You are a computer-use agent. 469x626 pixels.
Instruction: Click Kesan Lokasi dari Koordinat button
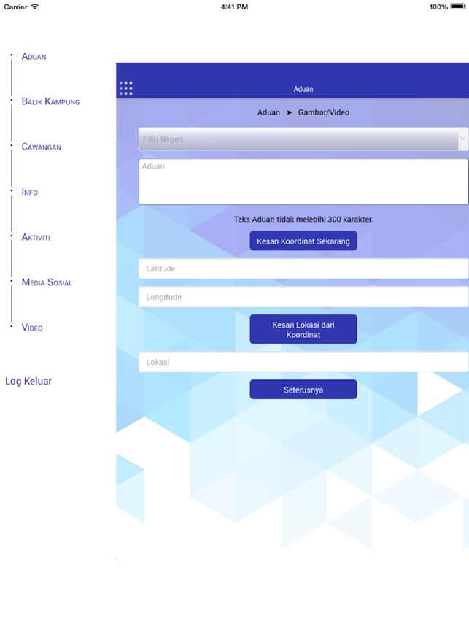click(x=303, y=329)
